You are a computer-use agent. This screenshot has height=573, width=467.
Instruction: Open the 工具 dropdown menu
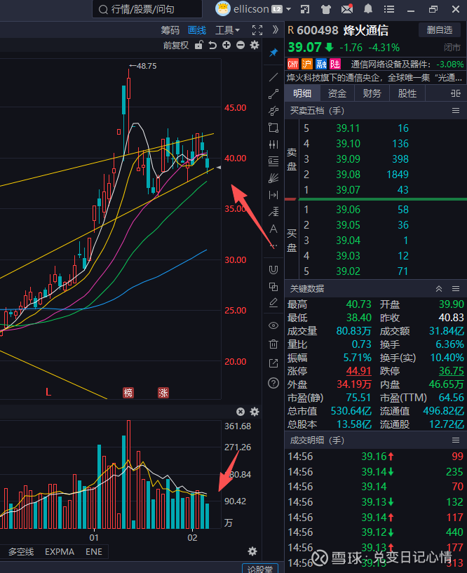[x=227, y=30]
